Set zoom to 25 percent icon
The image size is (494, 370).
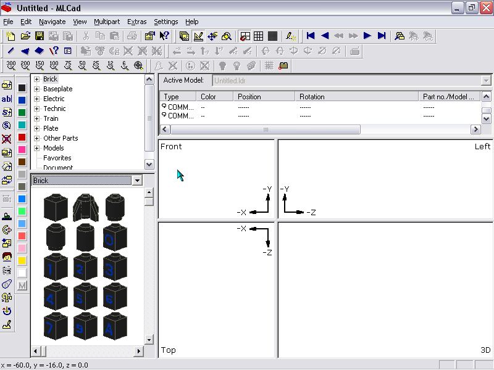tap(96, 65)
